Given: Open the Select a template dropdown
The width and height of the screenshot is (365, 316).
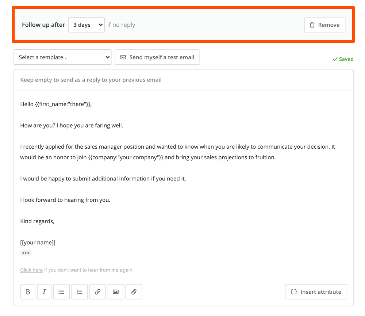Looking at the screenshot, I should click(x=62, y=57).
